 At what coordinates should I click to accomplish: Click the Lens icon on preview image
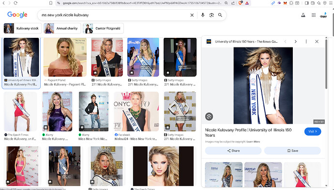(x=209, y=116)
